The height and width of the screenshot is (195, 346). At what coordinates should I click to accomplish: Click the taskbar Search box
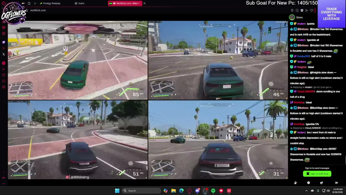click(x=141, y=191)
